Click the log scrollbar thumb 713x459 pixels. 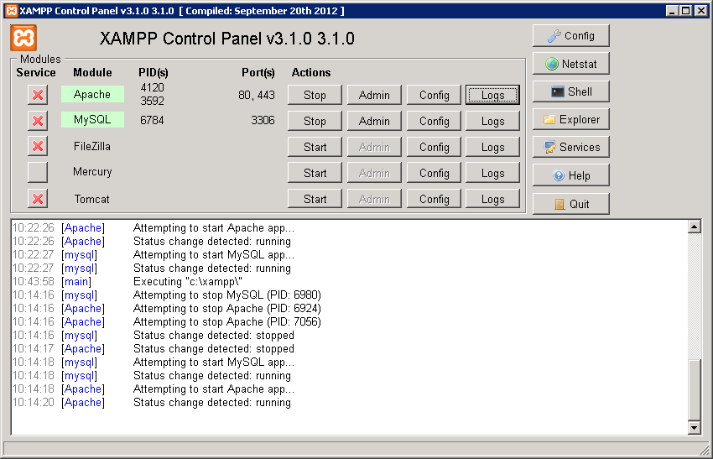(x=694, y=390)
